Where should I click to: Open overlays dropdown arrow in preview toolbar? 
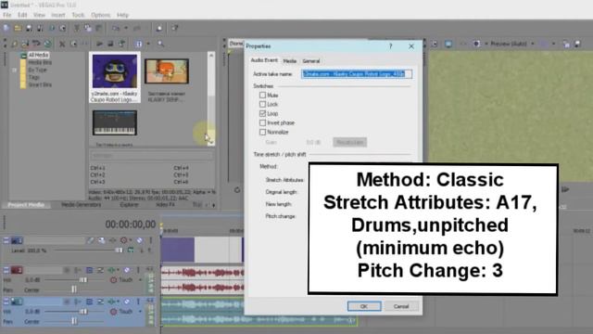(x=554, y=44)
